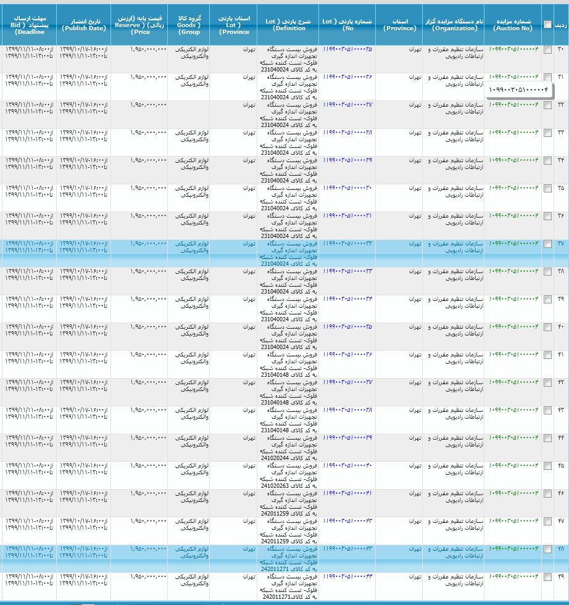Click the Organization column header

pos(454,25)
